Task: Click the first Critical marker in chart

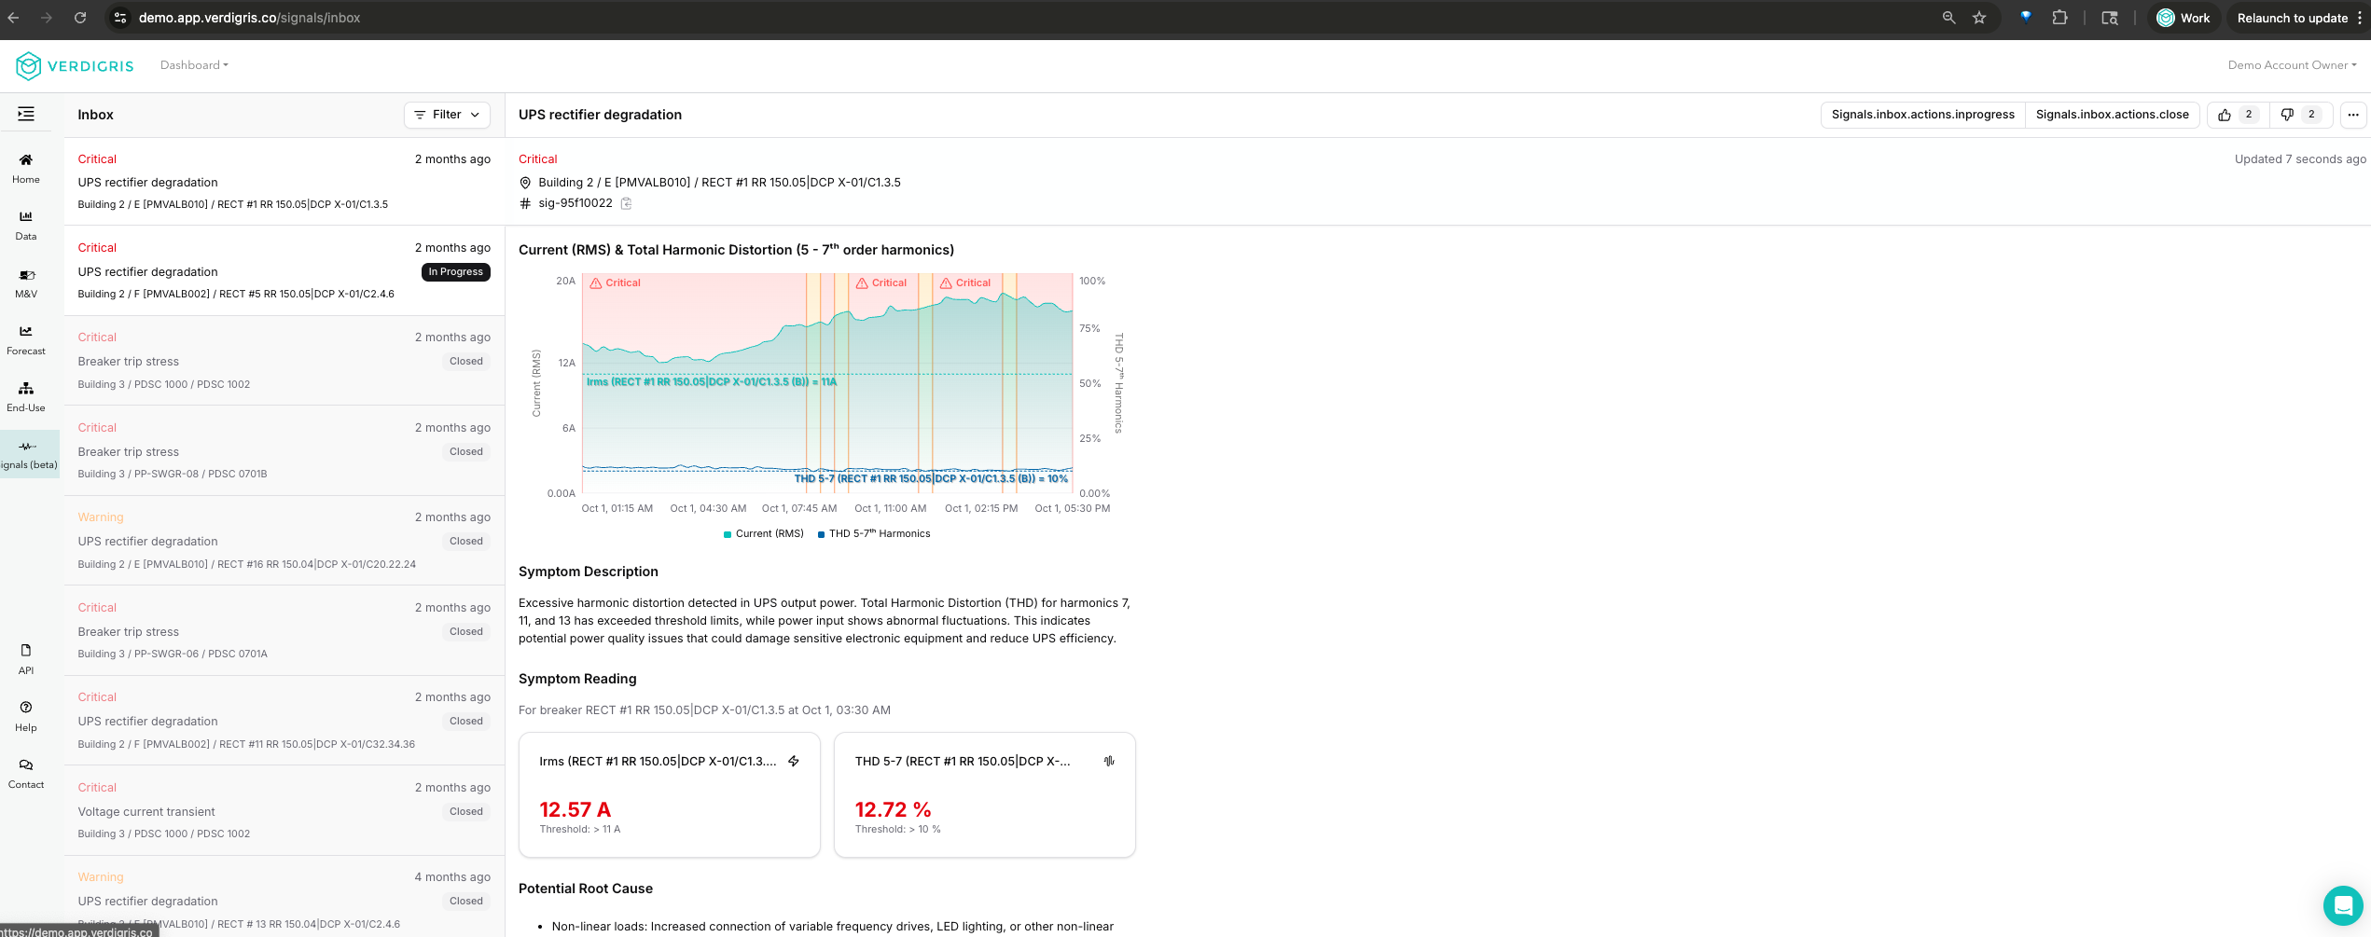Action: click(x=616, y=283)
